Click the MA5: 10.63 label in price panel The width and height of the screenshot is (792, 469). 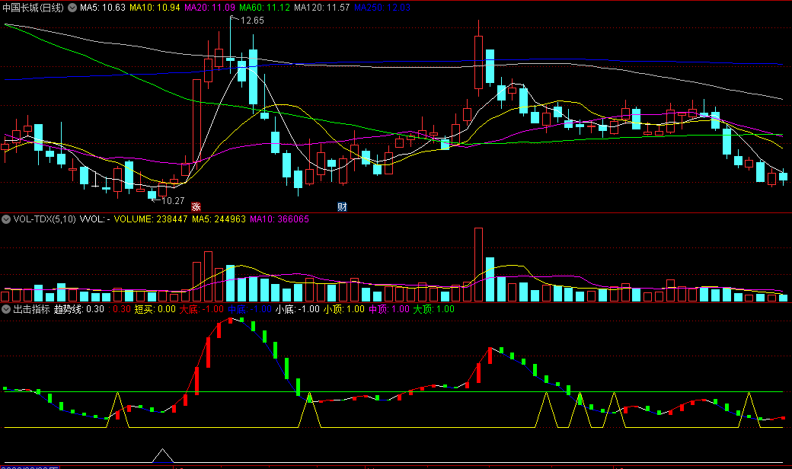coord(103,8)
